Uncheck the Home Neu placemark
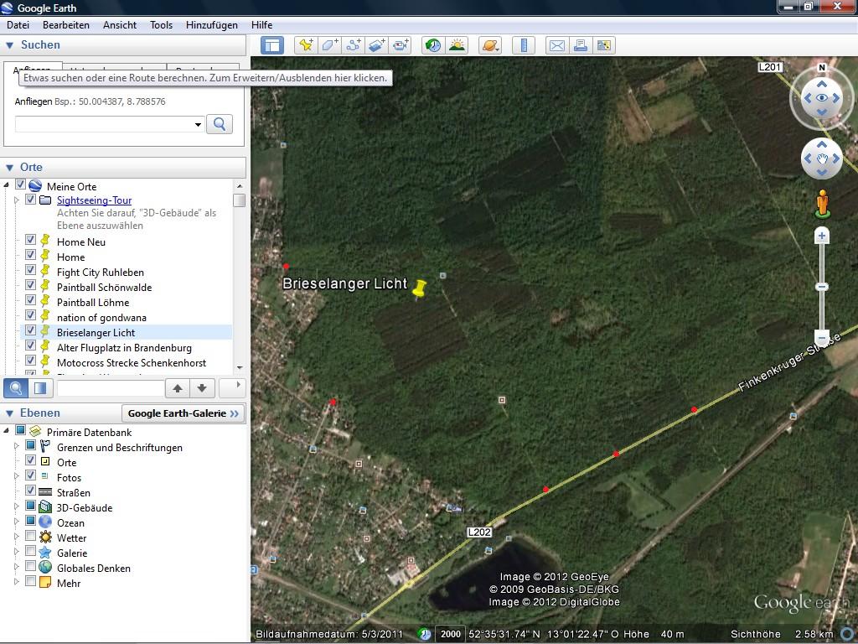Image resolution: width=858 pixels, height=644 pixels. (31, 240)
